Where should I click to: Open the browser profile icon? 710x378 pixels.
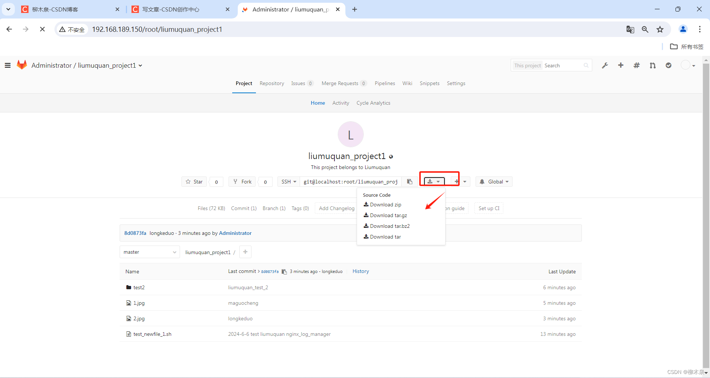(683, 29)
